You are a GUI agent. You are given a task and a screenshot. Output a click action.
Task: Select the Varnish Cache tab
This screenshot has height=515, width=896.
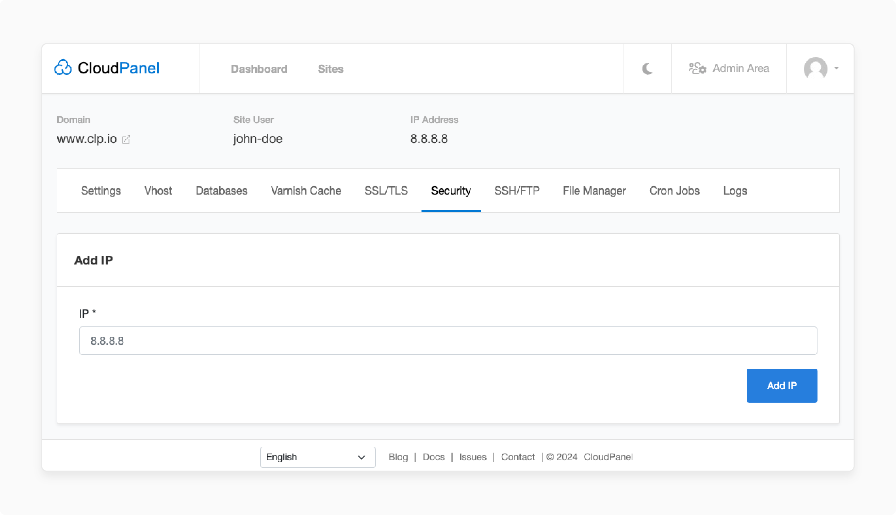click(x=306, y=191)
